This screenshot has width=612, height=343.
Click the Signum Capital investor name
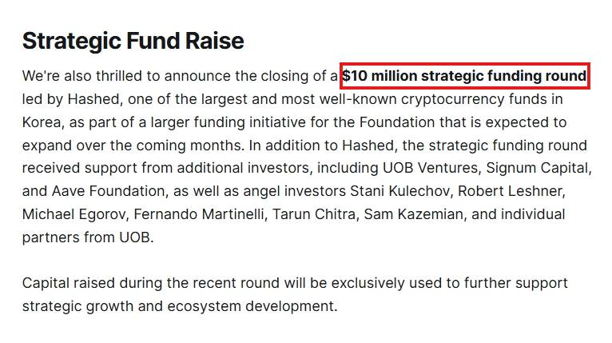point(537,168)
